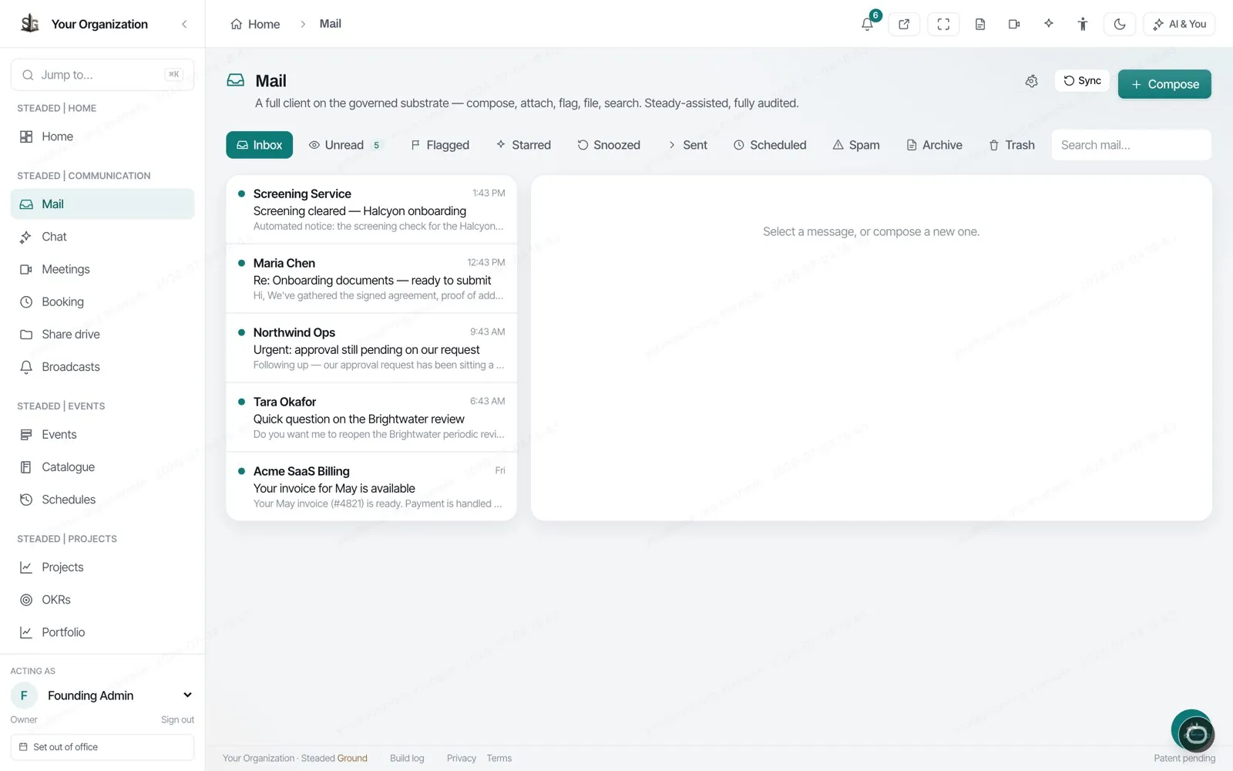This screenshot has width=1233, height=771.
Task: Select the Flagged tab
Action: 440,145
